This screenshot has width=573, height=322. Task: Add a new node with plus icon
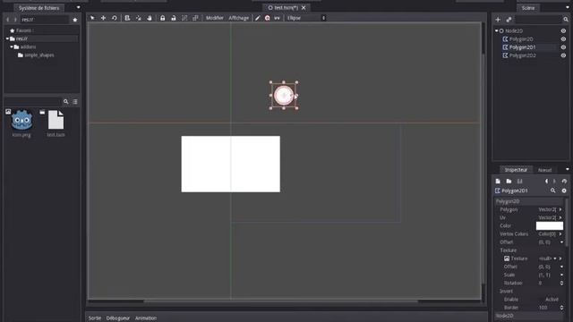pyautogui.click(x=498, y=20)
